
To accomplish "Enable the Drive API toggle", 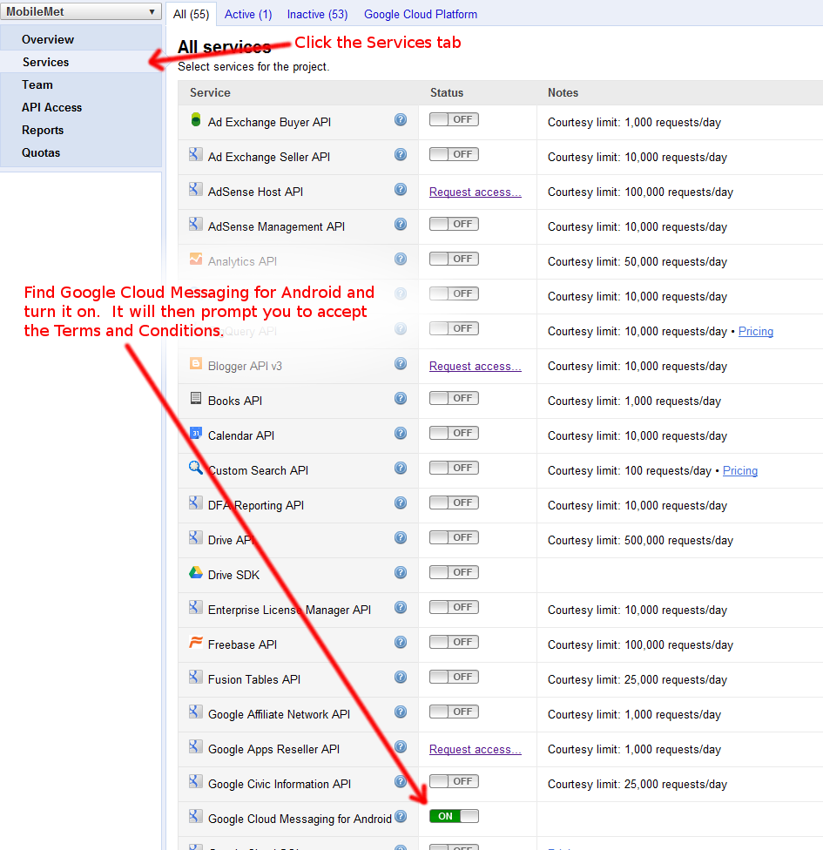I will pos(454,537).
